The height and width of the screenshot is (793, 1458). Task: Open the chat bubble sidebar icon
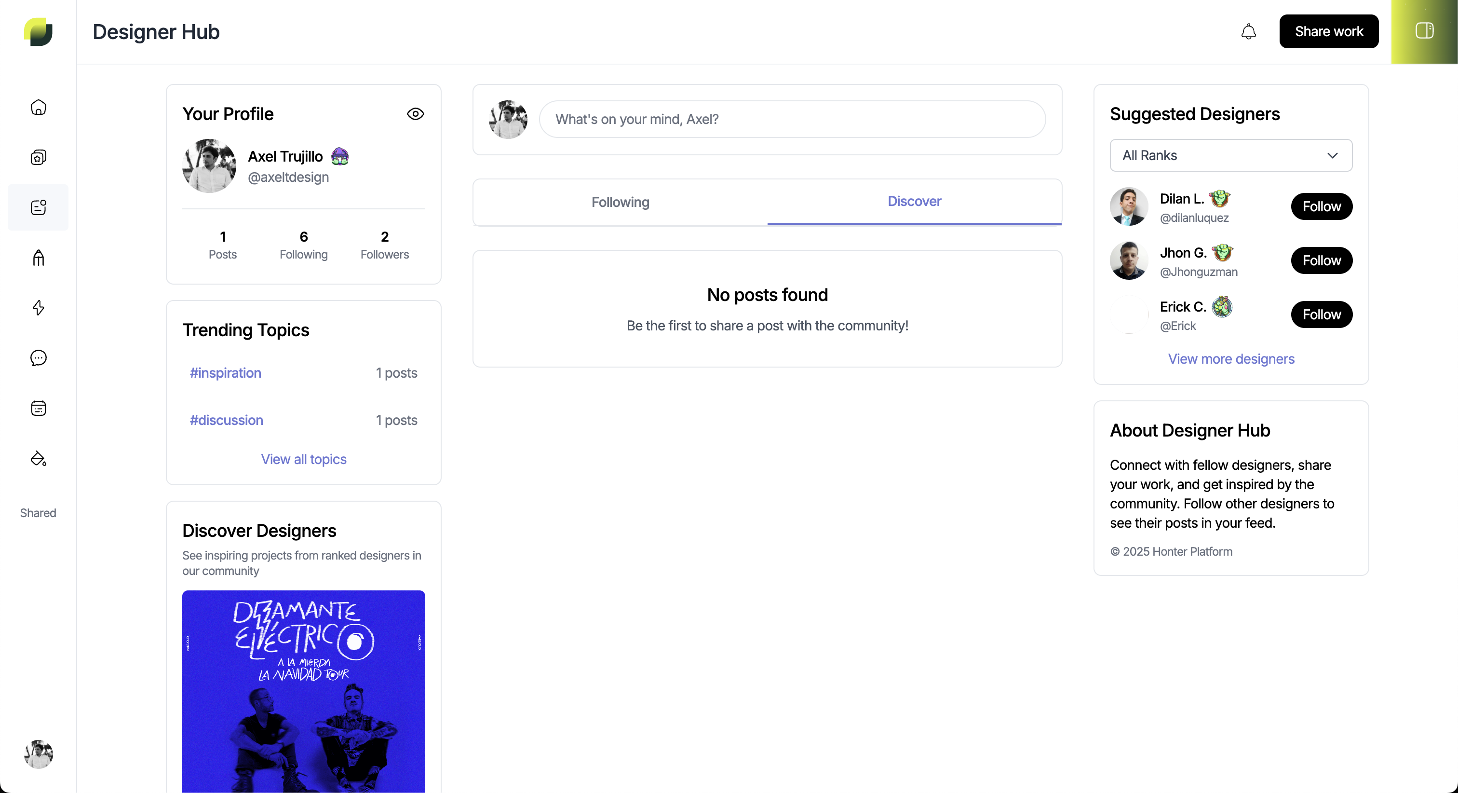(x=38, y=358)
